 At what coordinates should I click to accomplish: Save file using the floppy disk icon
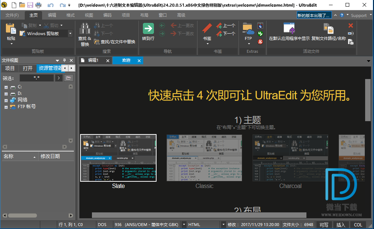tap(30, 5)
